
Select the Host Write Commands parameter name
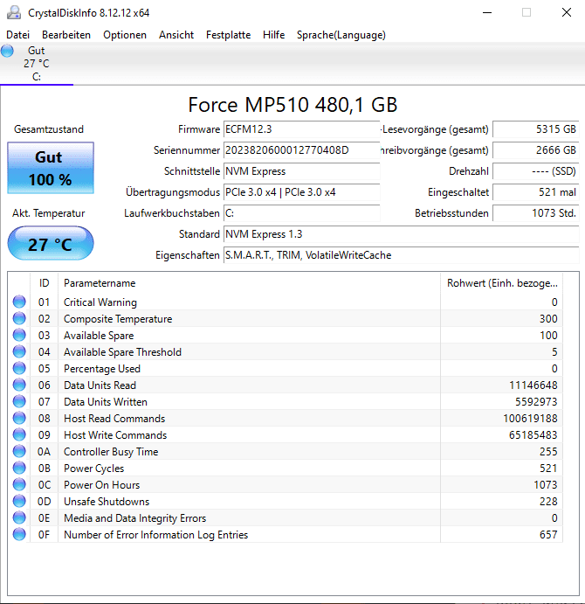115,435
